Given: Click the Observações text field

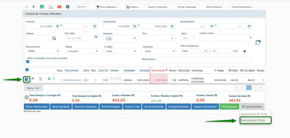Looking at the screenshot, I should pos(204,60).
